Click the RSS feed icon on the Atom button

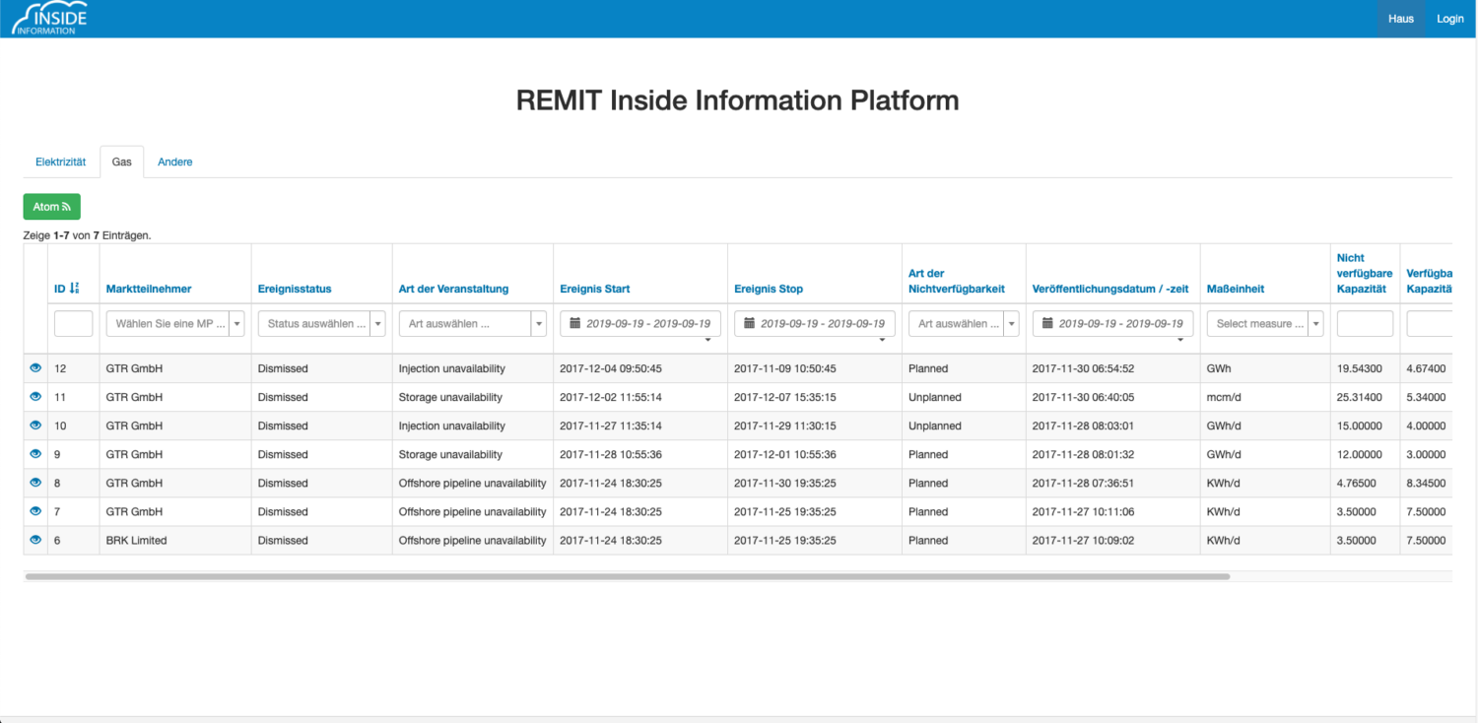(63, 206)
